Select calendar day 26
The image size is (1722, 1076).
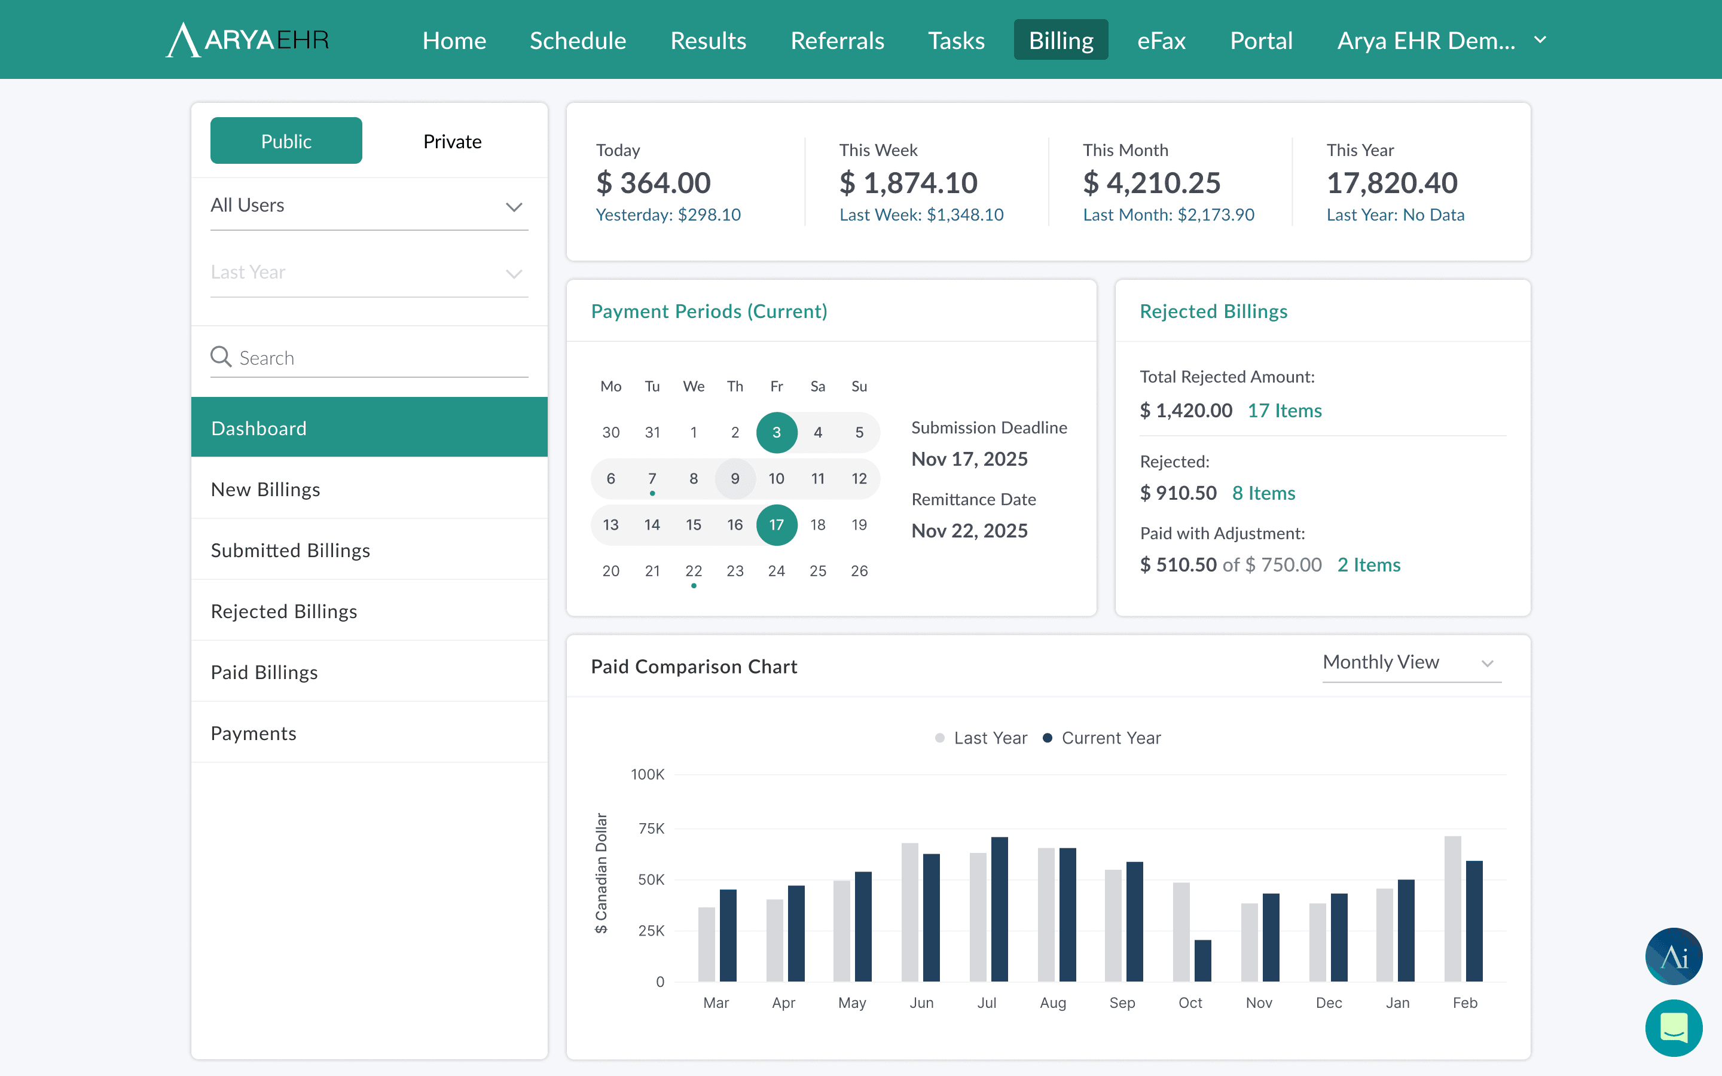click(x=859, y=571)
